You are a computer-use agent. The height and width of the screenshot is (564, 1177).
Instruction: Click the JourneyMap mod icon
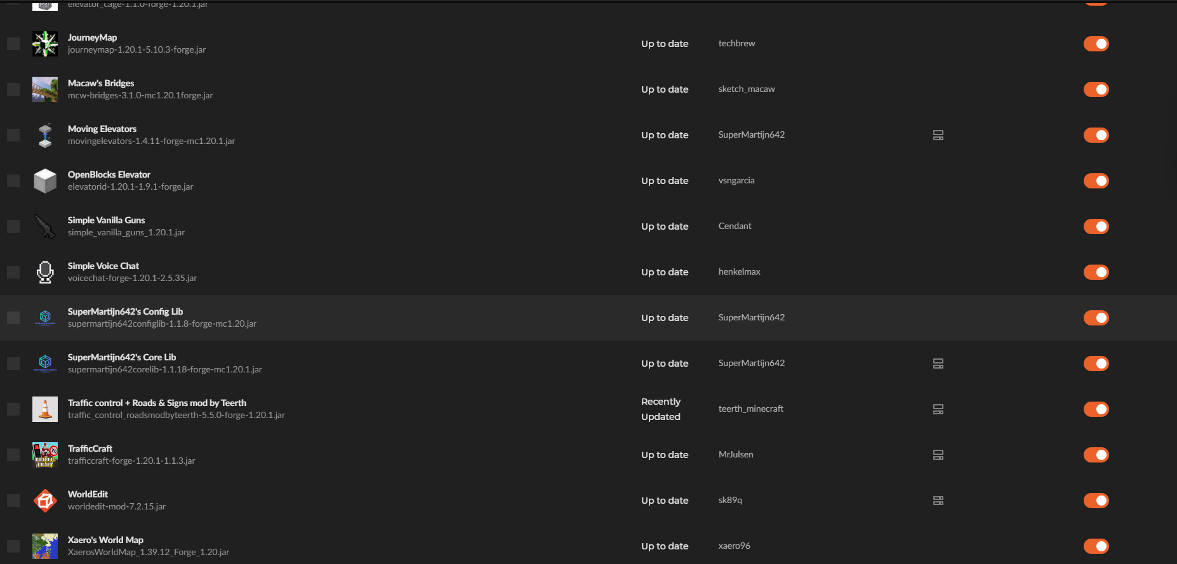point(45,44)
